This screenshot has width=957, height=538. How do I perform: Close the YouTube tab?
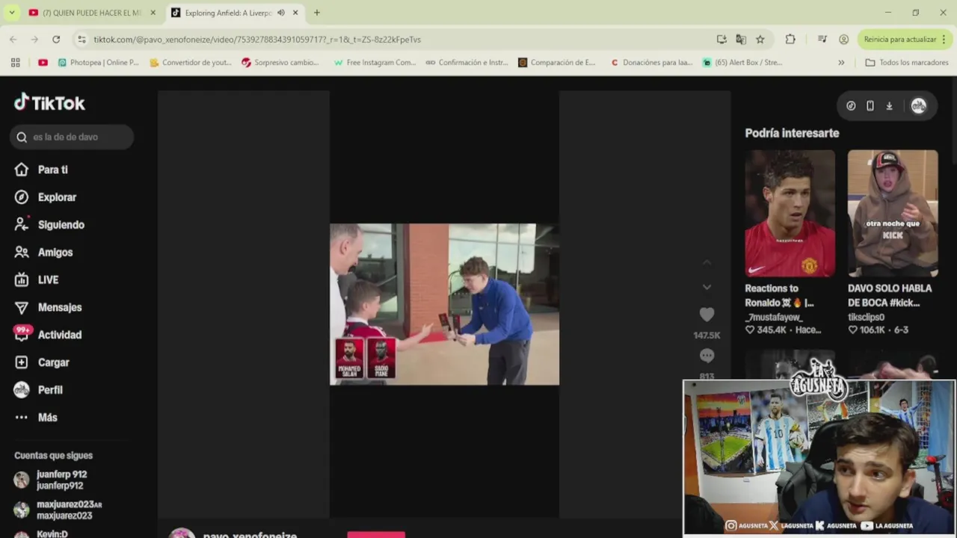(x=153, y=13)
